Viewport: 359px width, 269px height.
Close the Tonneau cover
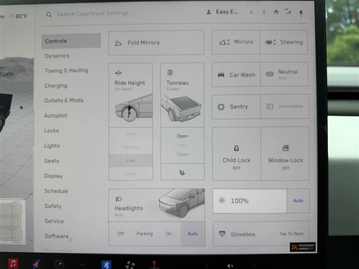point(183,154)
